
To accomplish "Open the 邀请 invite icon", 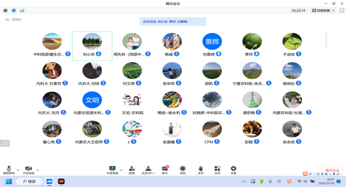I will [x=132, y=170].
